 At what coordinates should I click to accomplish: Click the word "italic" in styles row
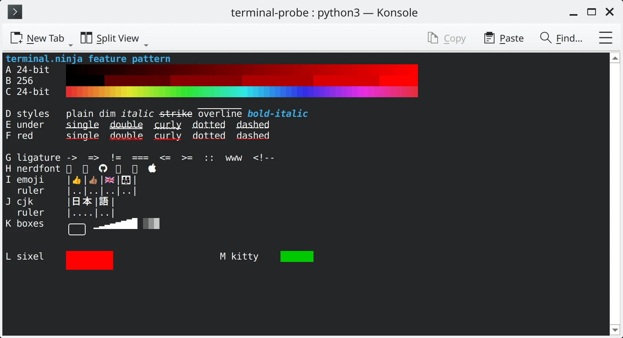(x=137, y=114)
